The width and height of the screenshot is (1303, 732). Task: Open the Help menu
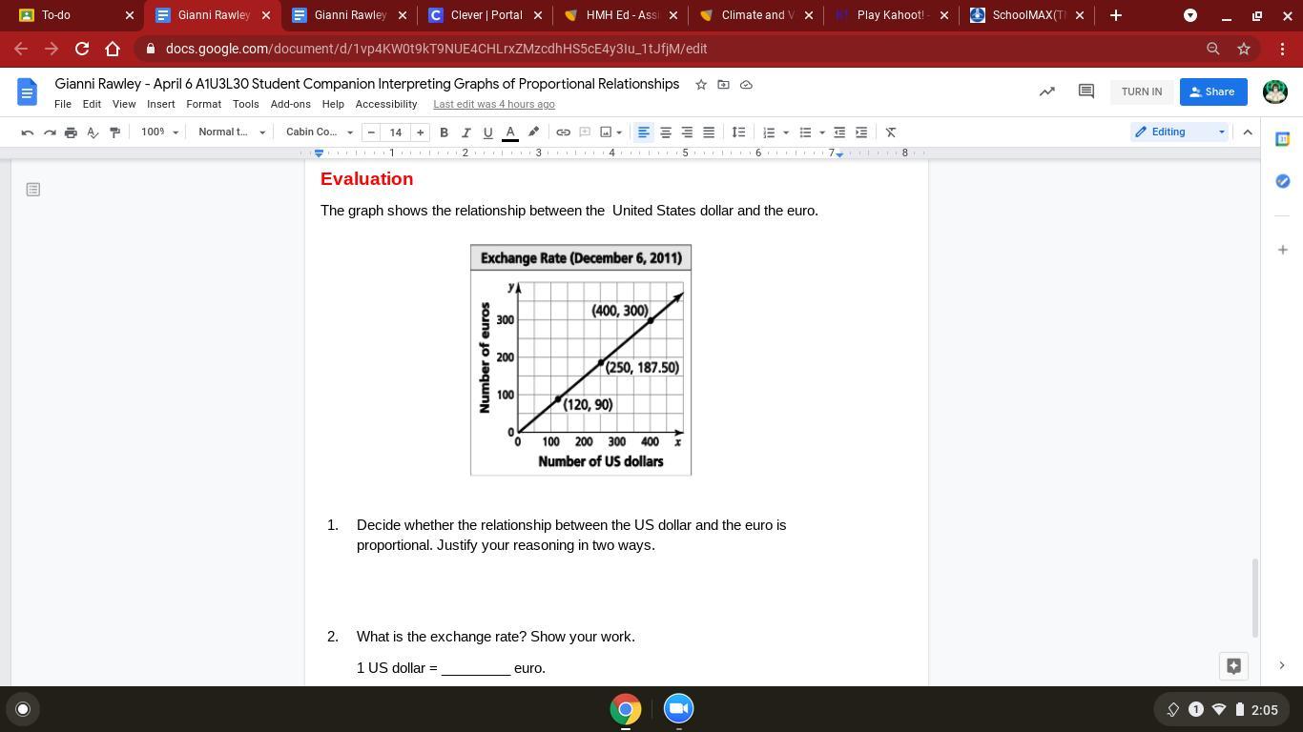pyautogui.click(x=333, y=104)
